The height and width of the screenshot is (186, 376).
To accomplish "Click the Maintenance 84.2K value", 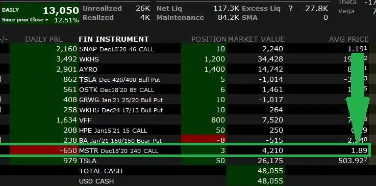I will tap(229, 17).
